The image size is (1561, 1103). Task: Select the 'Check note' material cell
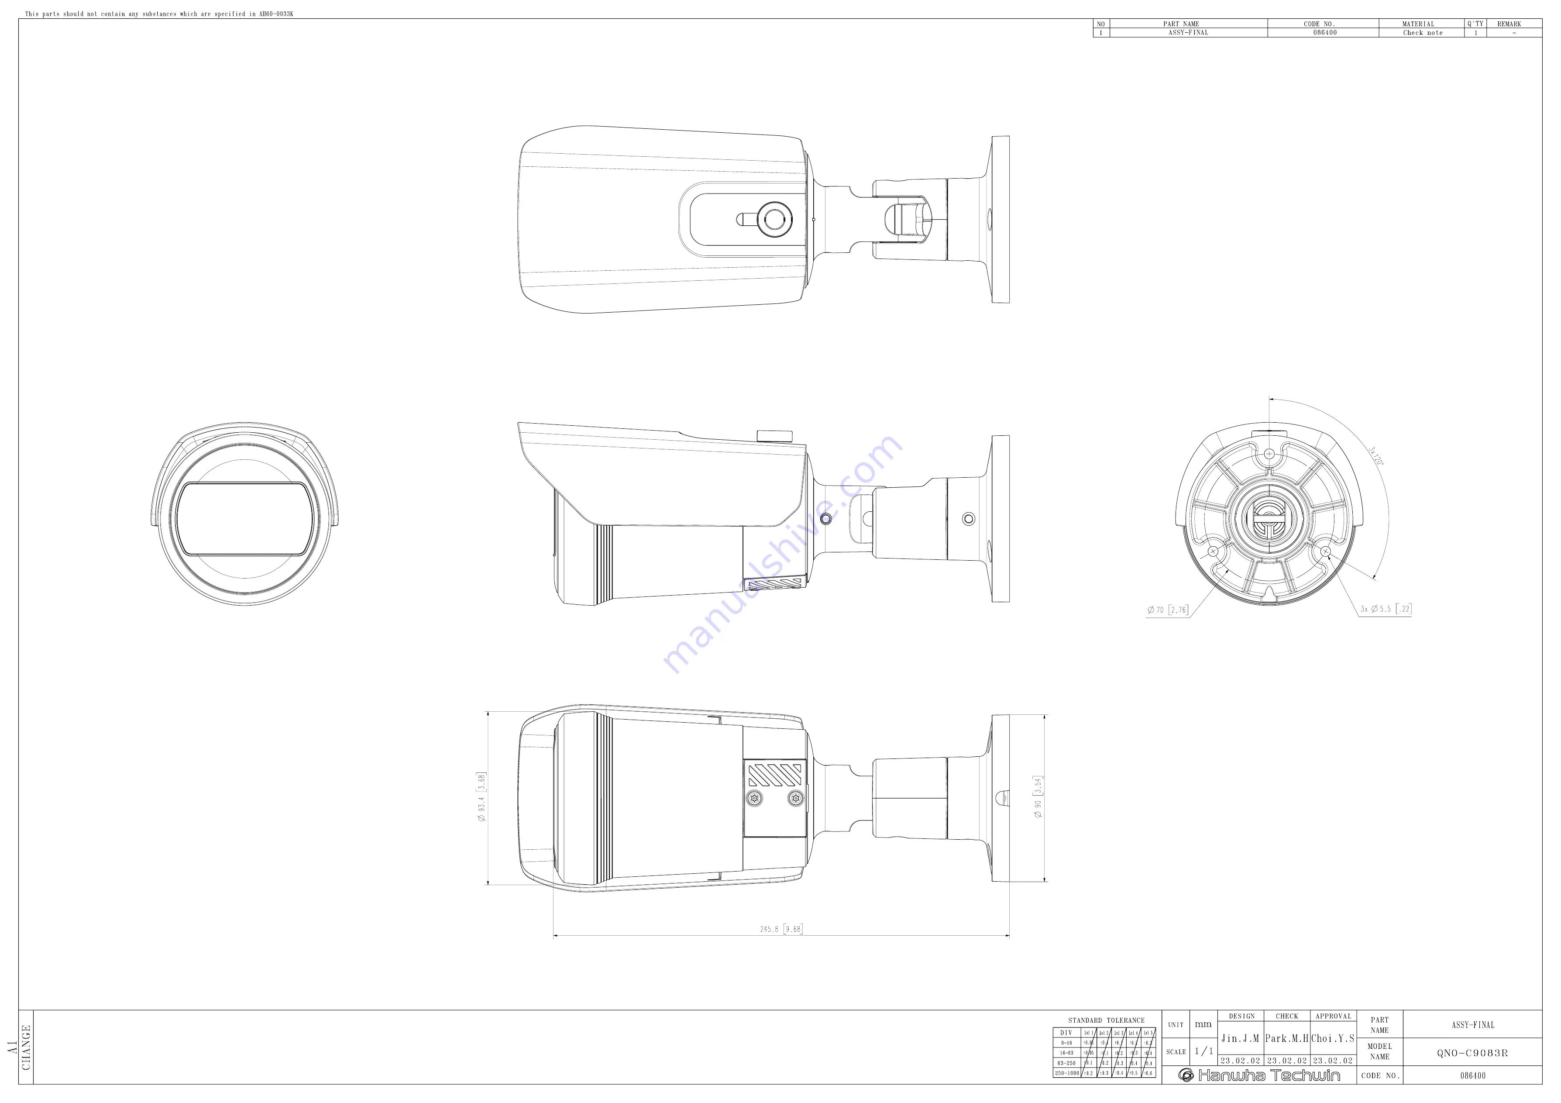pos(1422,33)
